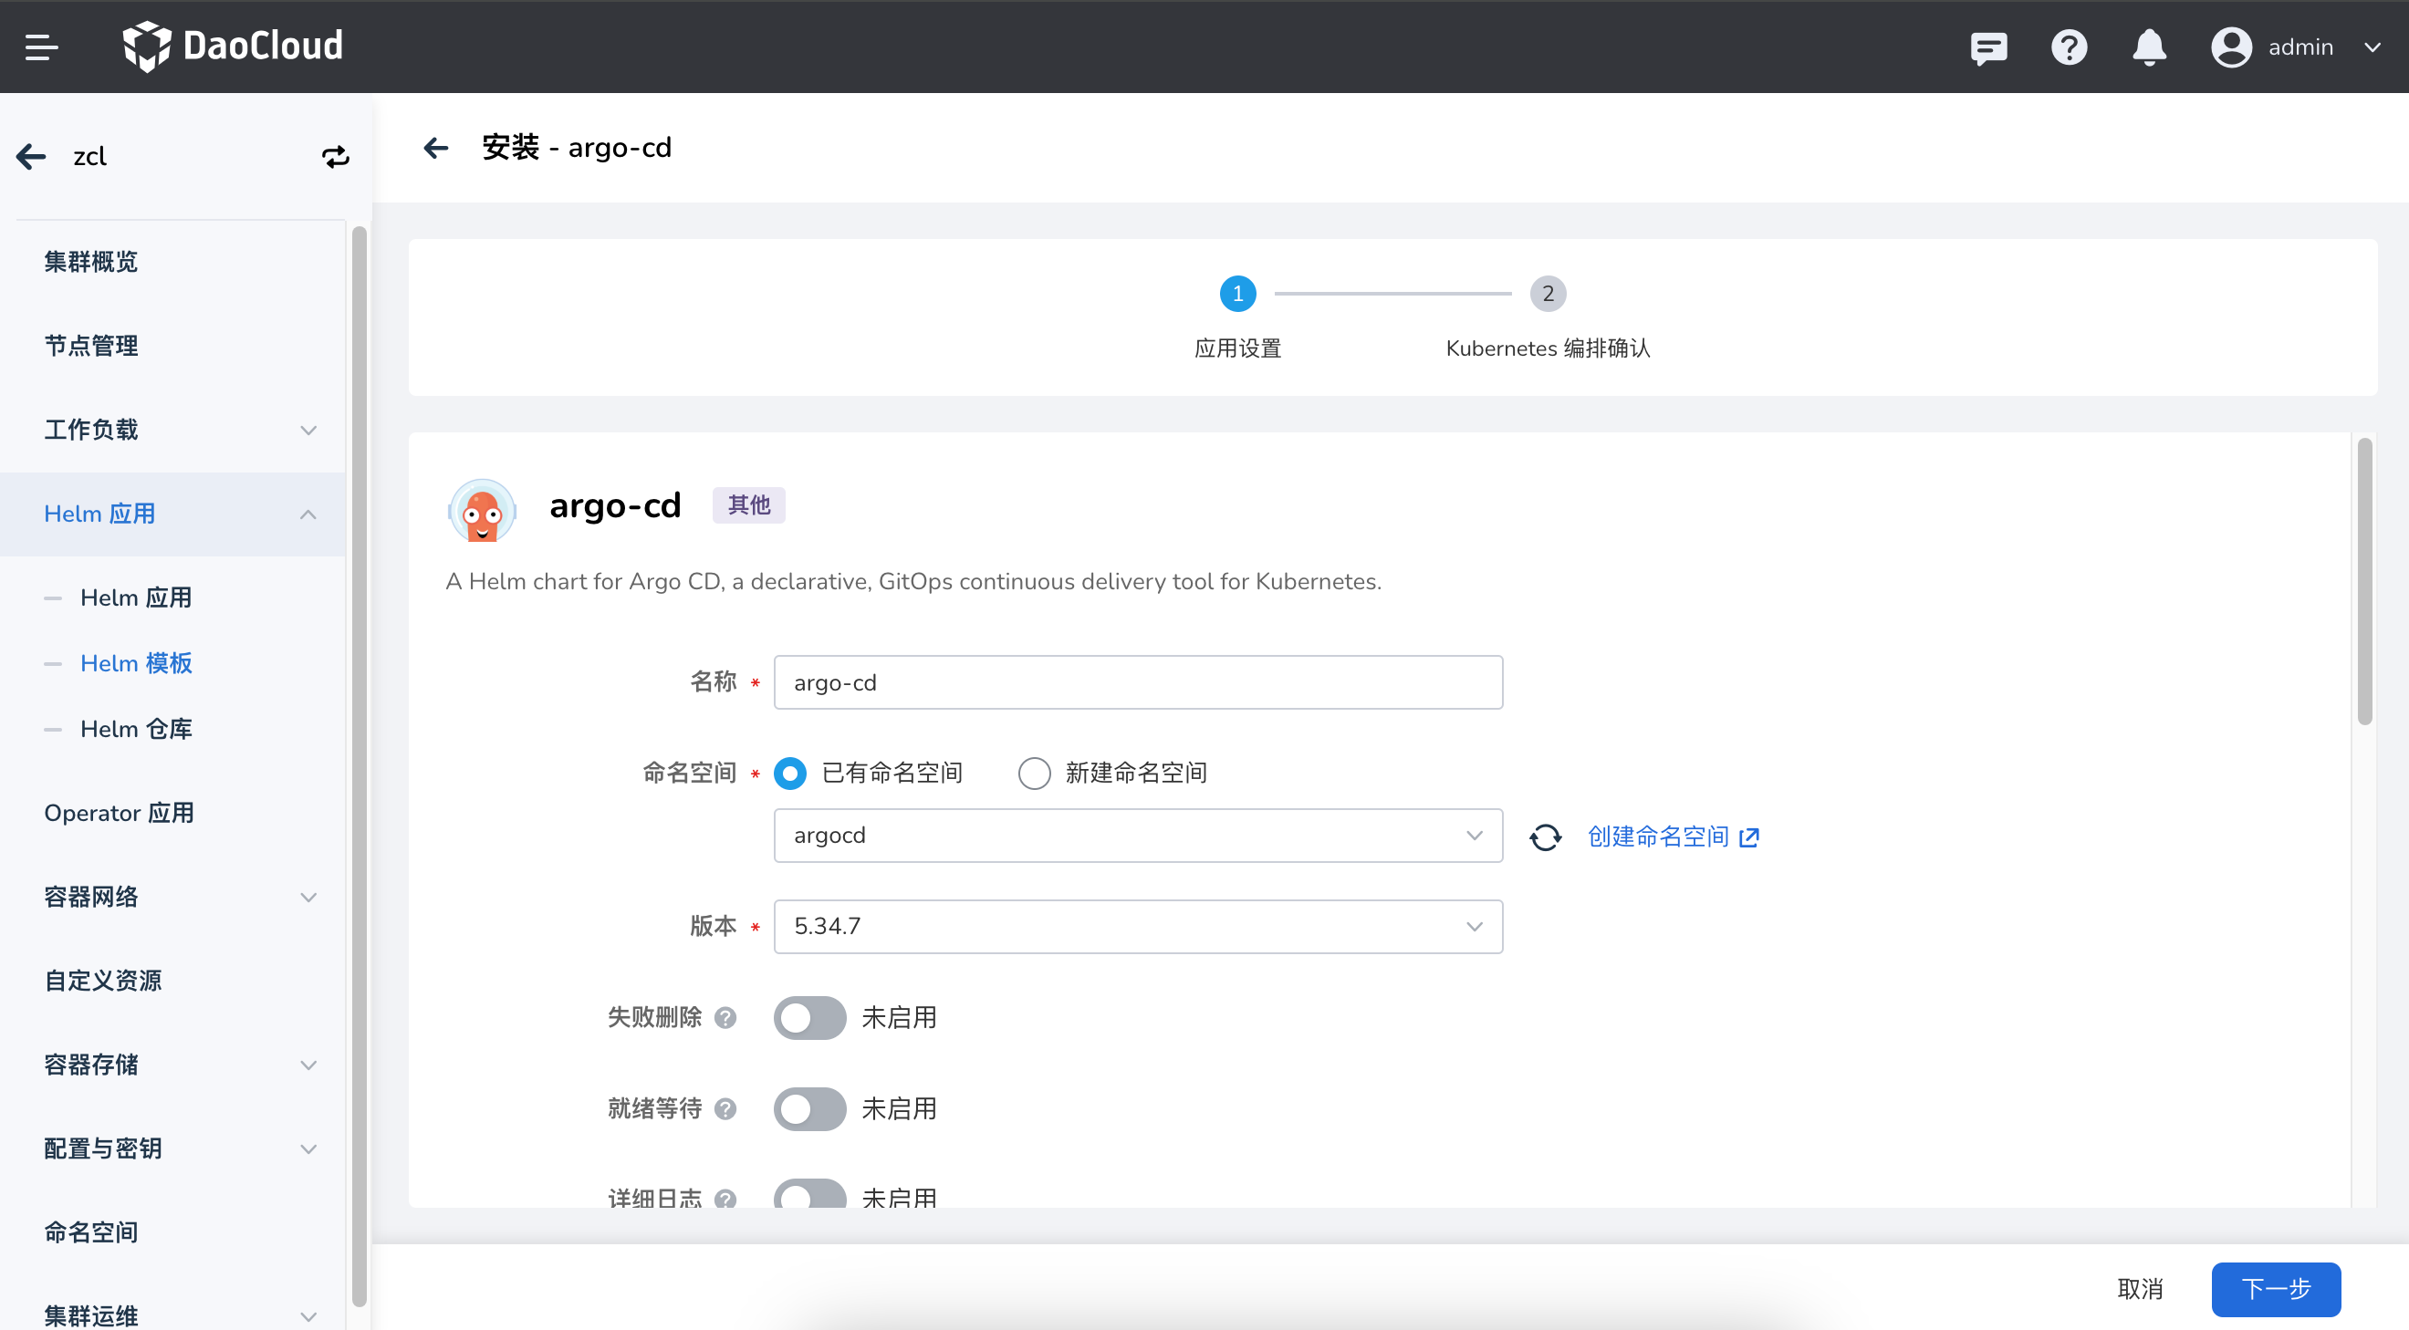Screen dimensions: 2409x1330
Task: Click the chat message icon in header
Action: pyautogui.click(x=1988, y=47)
